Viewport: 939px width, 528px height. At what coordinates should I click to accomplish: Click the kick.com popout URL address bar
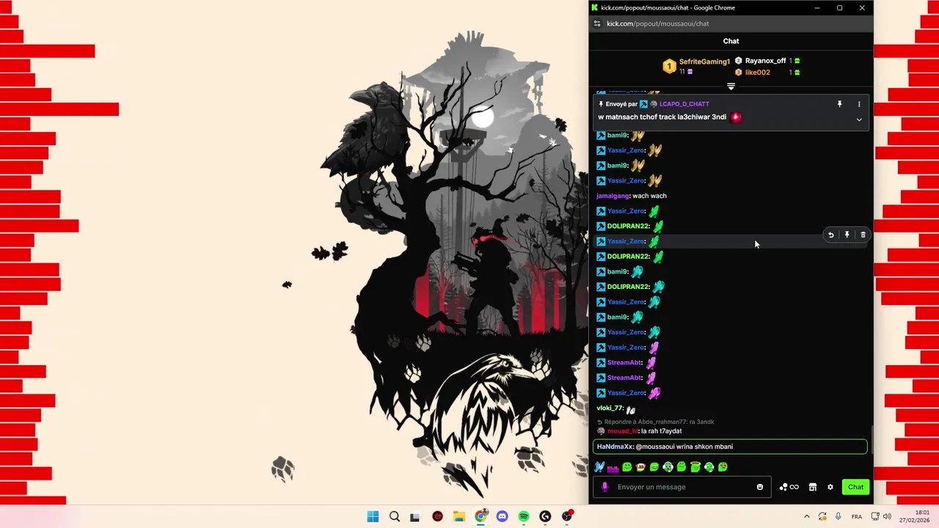click(658, 23)
